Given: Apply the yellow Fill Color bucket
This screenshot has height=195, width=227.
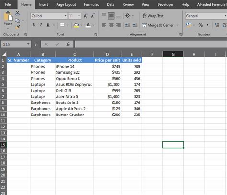Looking at the screenshot, I should [x=76, y=25].
